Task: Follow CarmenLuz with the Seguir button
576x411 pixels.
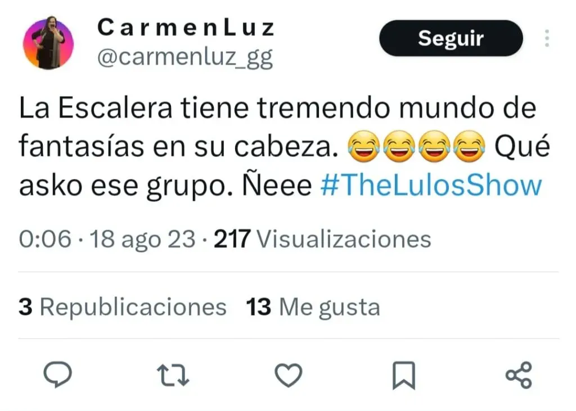Action: click(451, 38)
